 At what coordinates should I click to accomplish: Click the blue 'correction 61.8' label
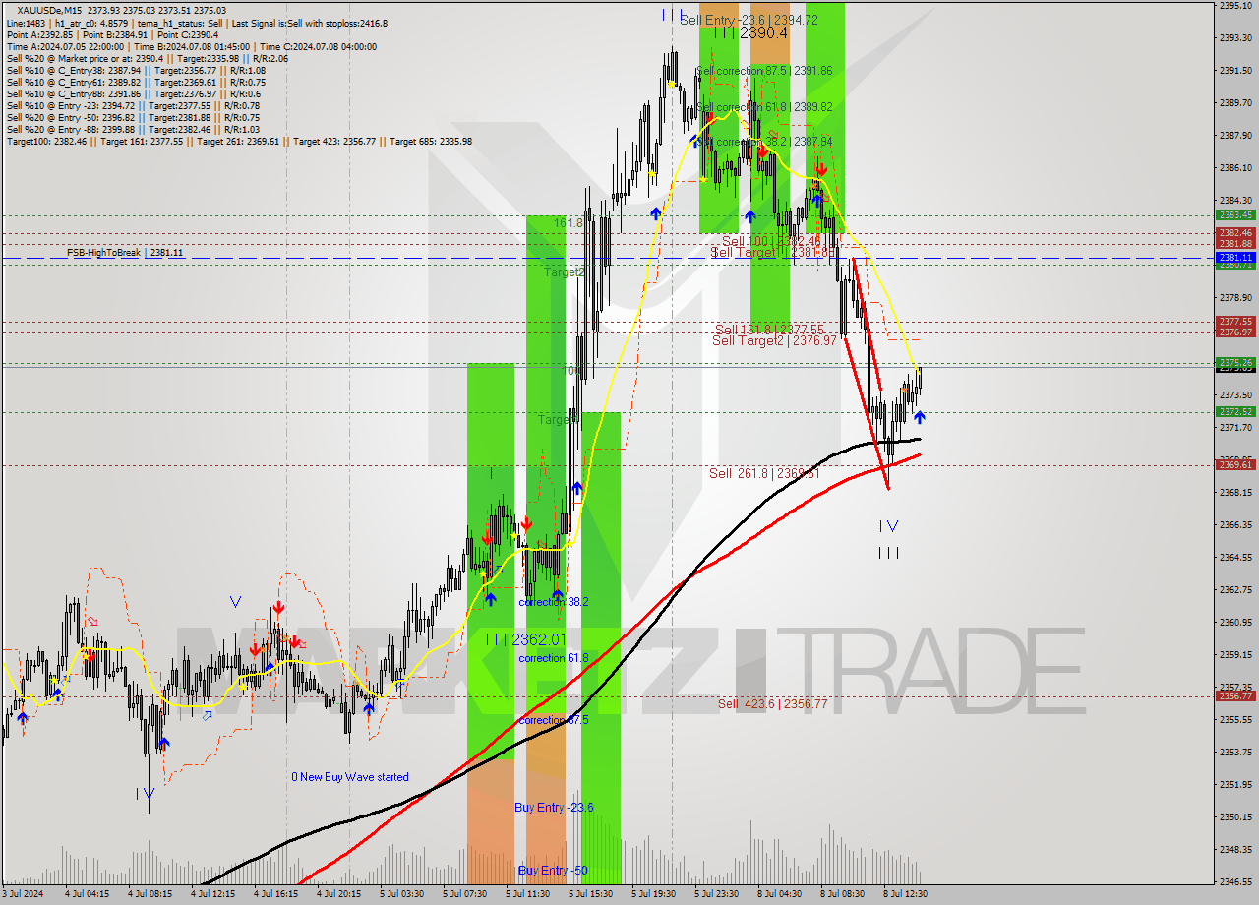pyautogui.click(x=554, y=658)
